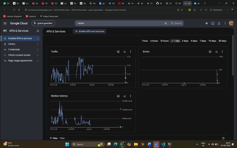
Task: Activate Cloud Shell terminal icon
Action: (213, 23)
